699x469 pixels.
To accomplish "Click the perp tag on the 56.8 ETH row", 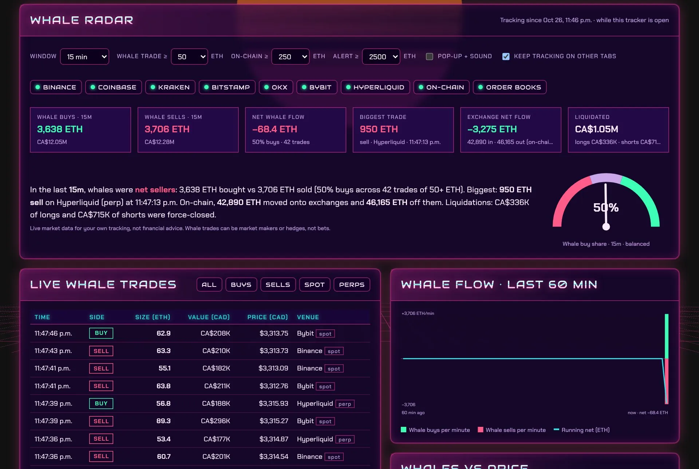I will click(x=345, y=404).
